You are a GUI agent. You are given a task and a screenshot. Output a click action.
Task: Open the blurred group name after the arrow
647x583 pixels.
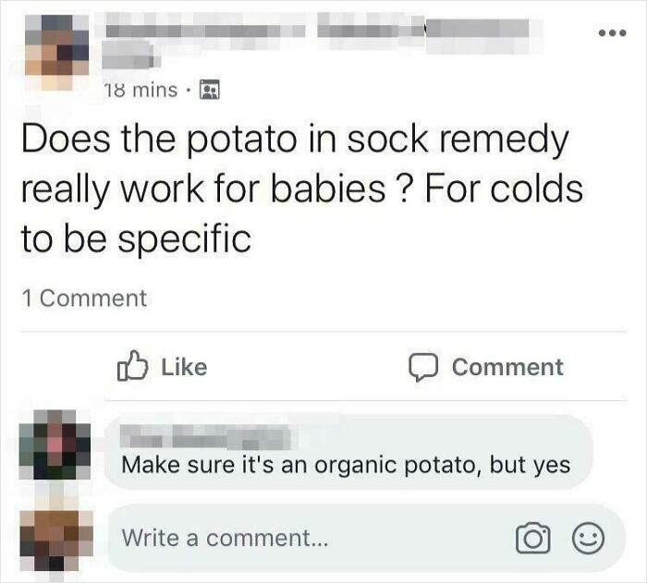476,30
